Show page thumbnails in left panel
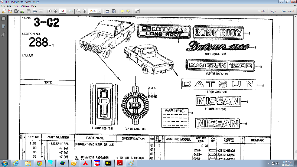 (x=3, y=19)
